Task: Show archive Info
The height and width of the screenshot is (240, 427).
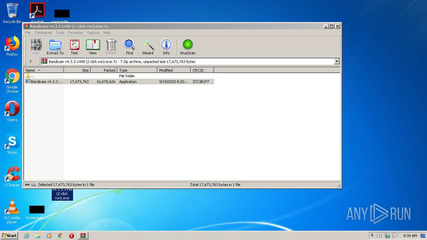Action: [166, 47]
